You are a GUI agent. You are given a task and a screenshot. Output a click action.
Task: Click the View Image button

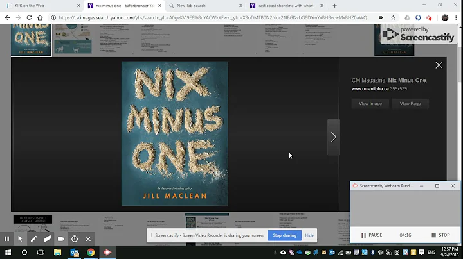370,104
